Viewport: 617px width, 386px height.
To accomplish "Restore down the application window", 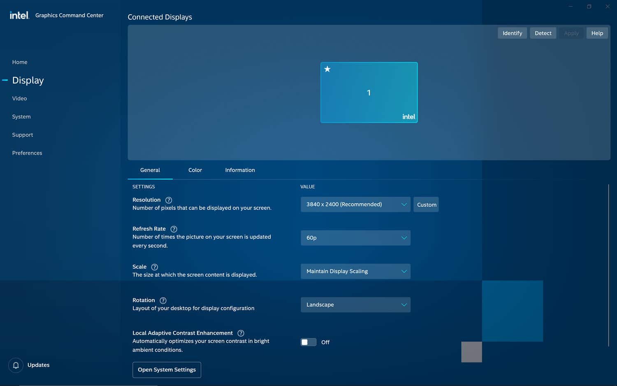I will coord(589,6).
